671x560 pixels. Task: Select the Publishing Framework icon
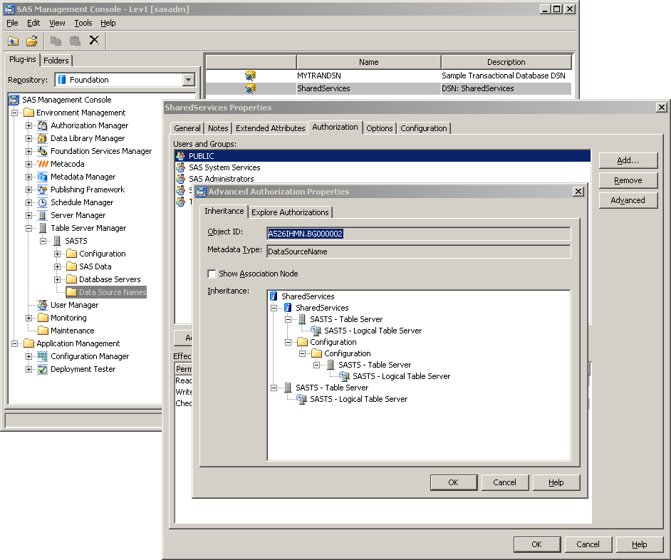(42, 190)
